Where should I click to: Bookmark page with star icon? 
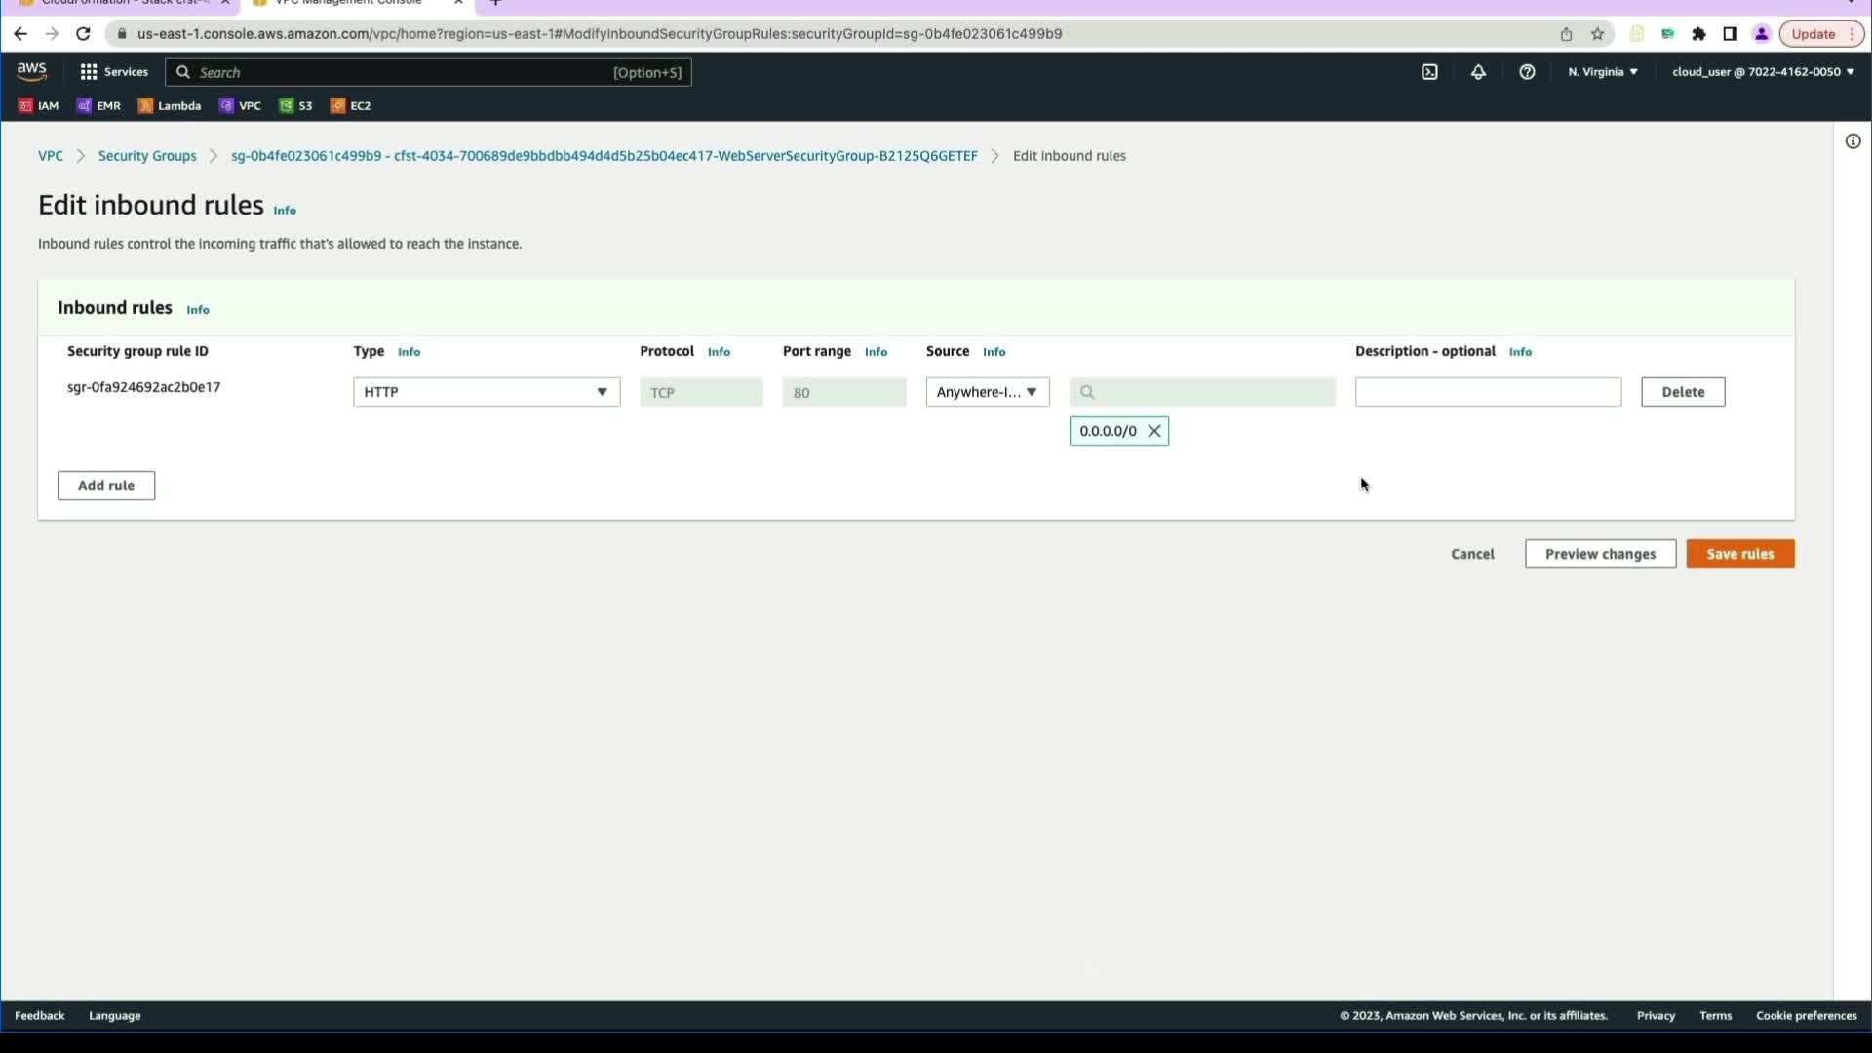[x=1597, y=34]
